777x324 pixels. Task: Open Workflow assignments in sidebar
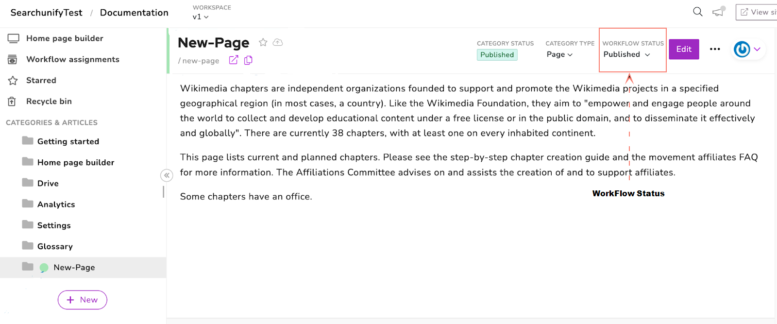[x=72, y=59]
